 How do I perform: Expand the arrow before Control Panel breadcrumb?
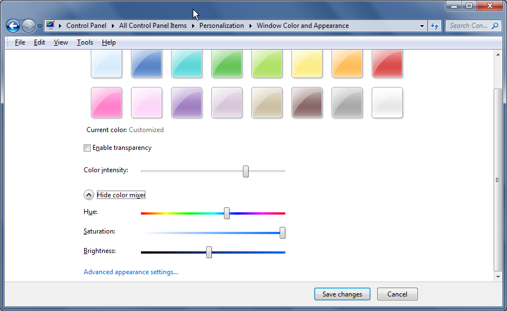(x=60, y=26)
